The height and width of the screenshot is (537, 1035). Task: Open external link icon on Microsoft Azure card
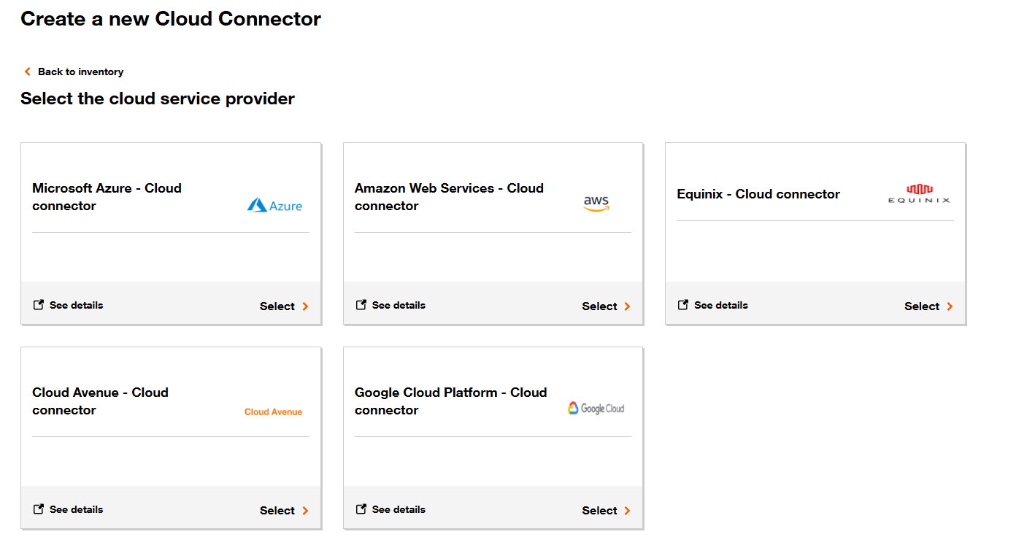pyautogui.click(x=39, y=305)
